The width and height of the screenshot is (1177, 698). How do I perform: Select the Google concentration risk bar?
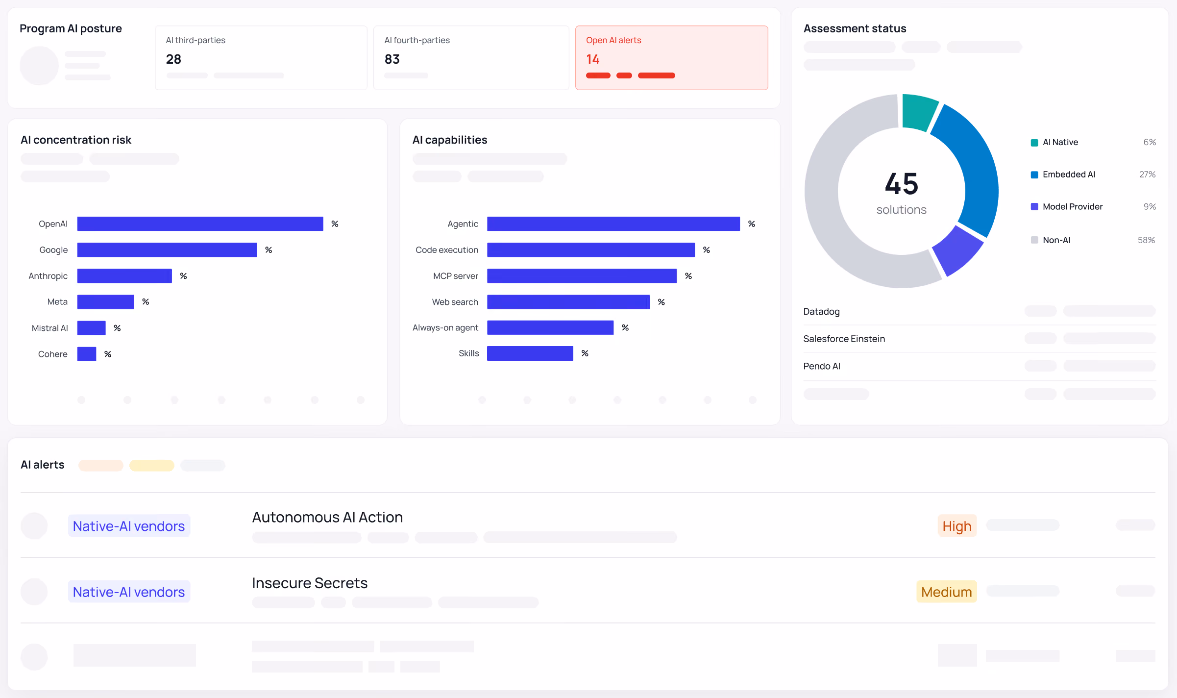pyautogui.click(x=167, y=250)
